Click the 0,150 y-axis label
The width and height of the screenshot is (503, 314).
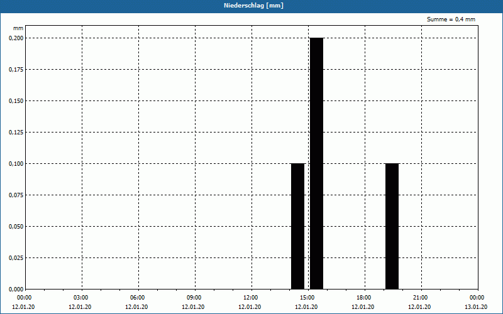[x=16, y=101]
